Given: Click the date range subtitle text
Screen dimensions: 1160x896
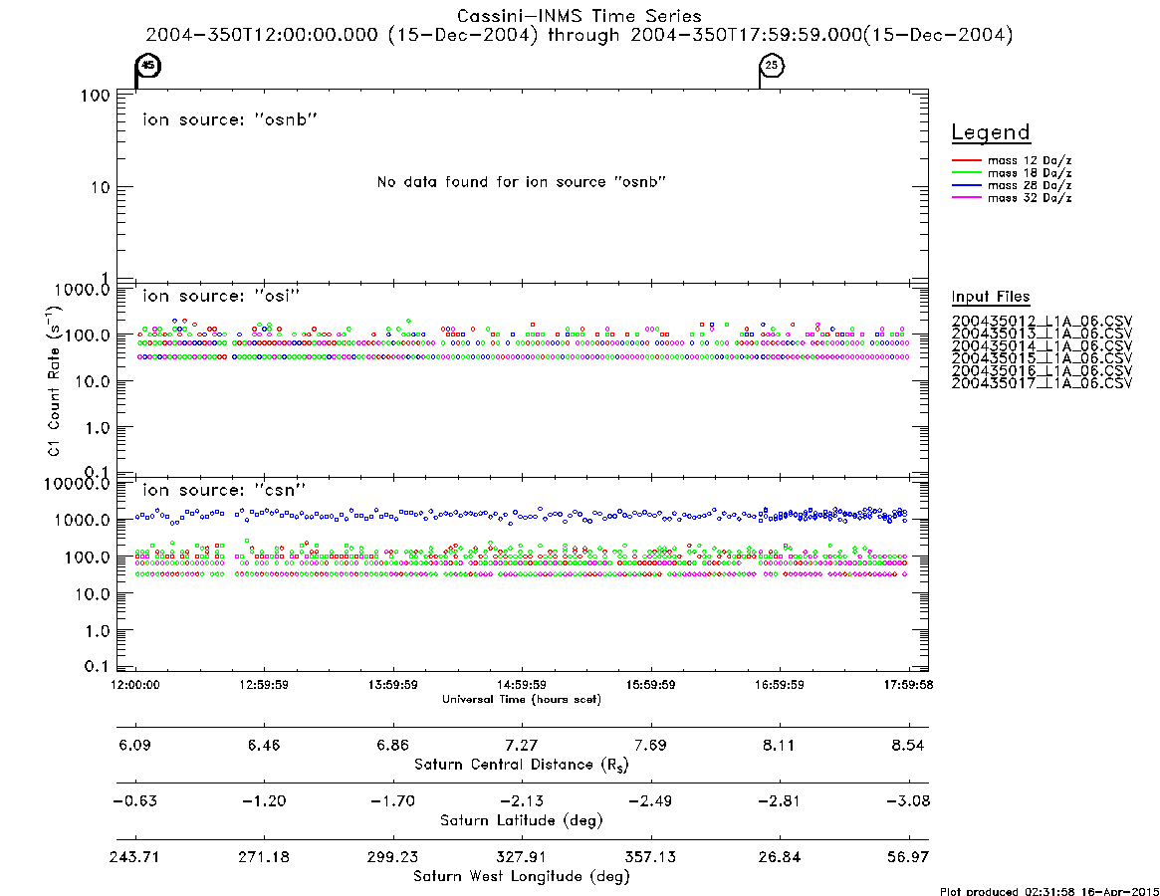Looking at the screenshot, I should tap(580, 35).
